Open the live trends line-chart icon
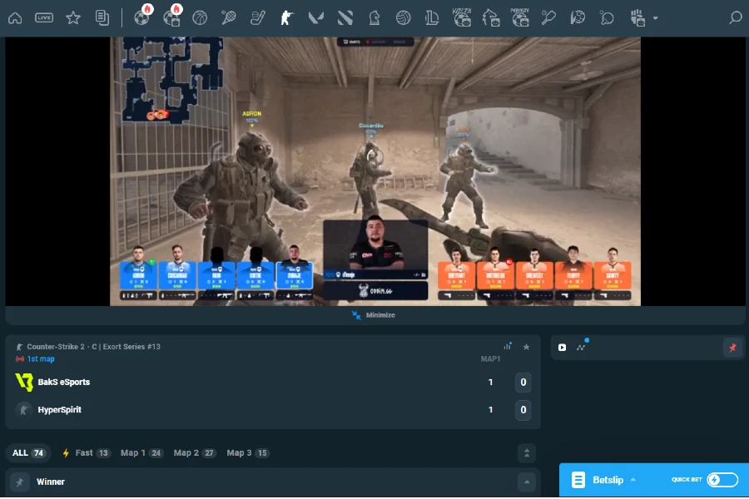This screenshot has height=499, width=749. coord(580,348)
